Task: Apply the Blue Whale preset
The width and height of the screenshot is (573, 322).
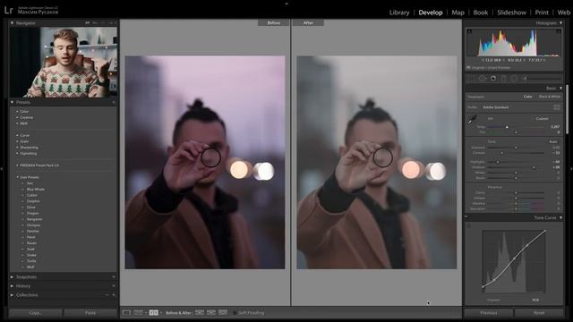Action: pyautogui.click(x=36, y=190)
